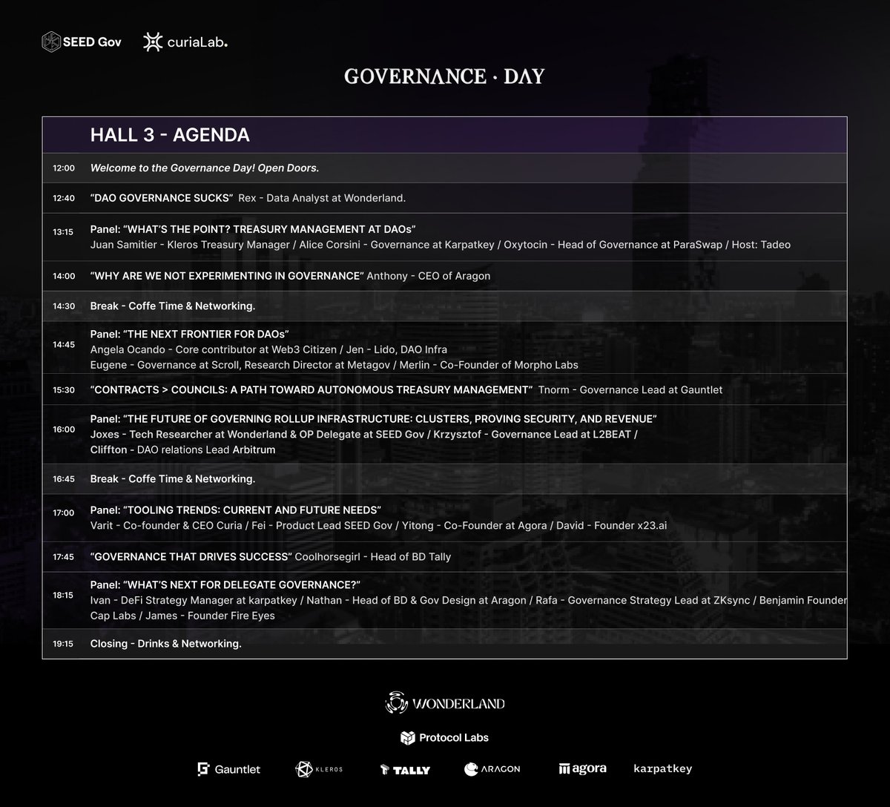Select the treasury management at DAOs panel title
The image size is (890, 807).
pos(253,229)
